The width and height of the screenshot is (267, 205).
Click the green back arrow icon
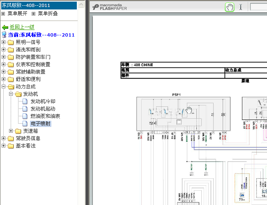(x=5, y=27)
